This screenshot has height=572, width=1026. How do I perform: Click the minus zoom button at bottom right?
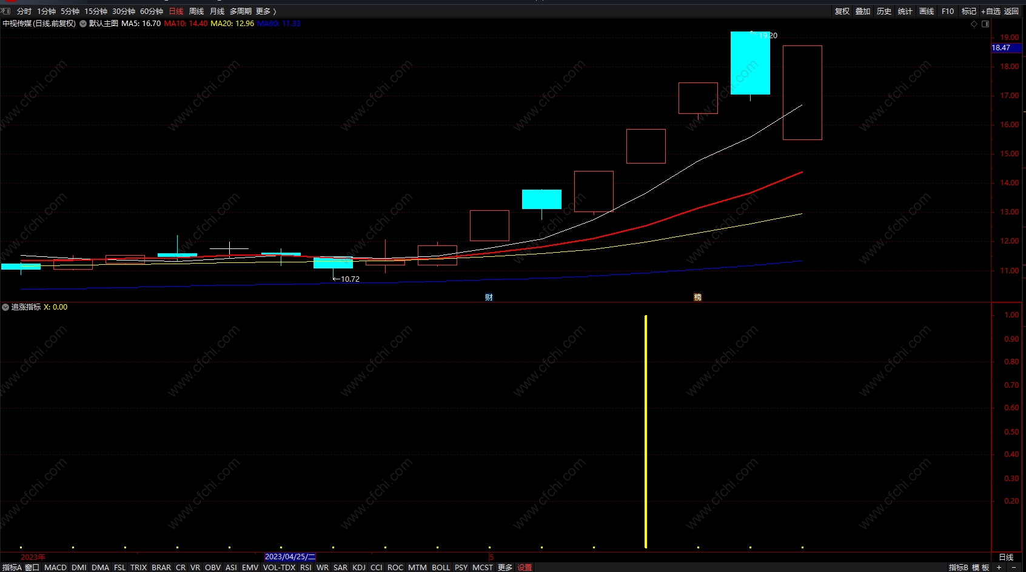[1013, 567]
